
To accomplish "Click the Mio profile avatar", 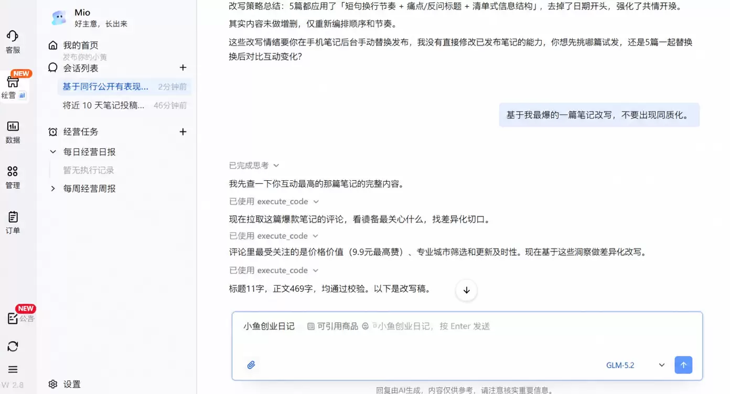I will (59, 18).
